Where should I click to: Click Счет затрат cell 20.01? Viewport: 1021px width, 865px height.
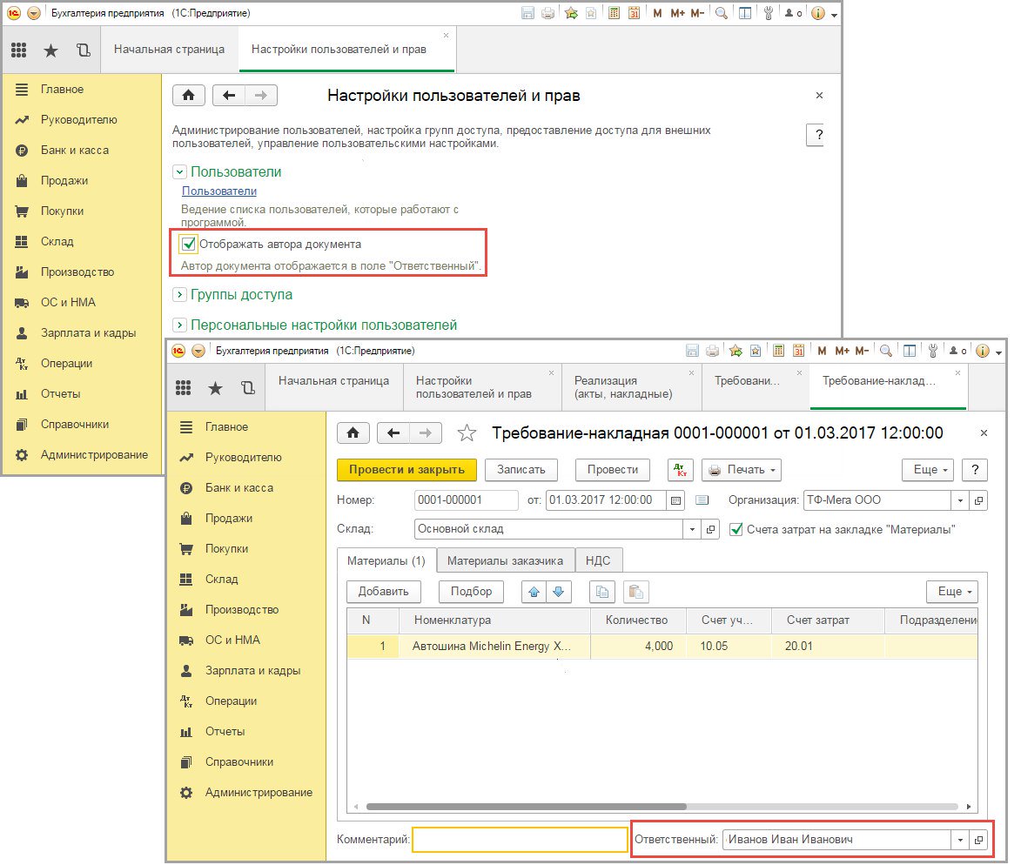pyautogui.click(x=828, y=647)
